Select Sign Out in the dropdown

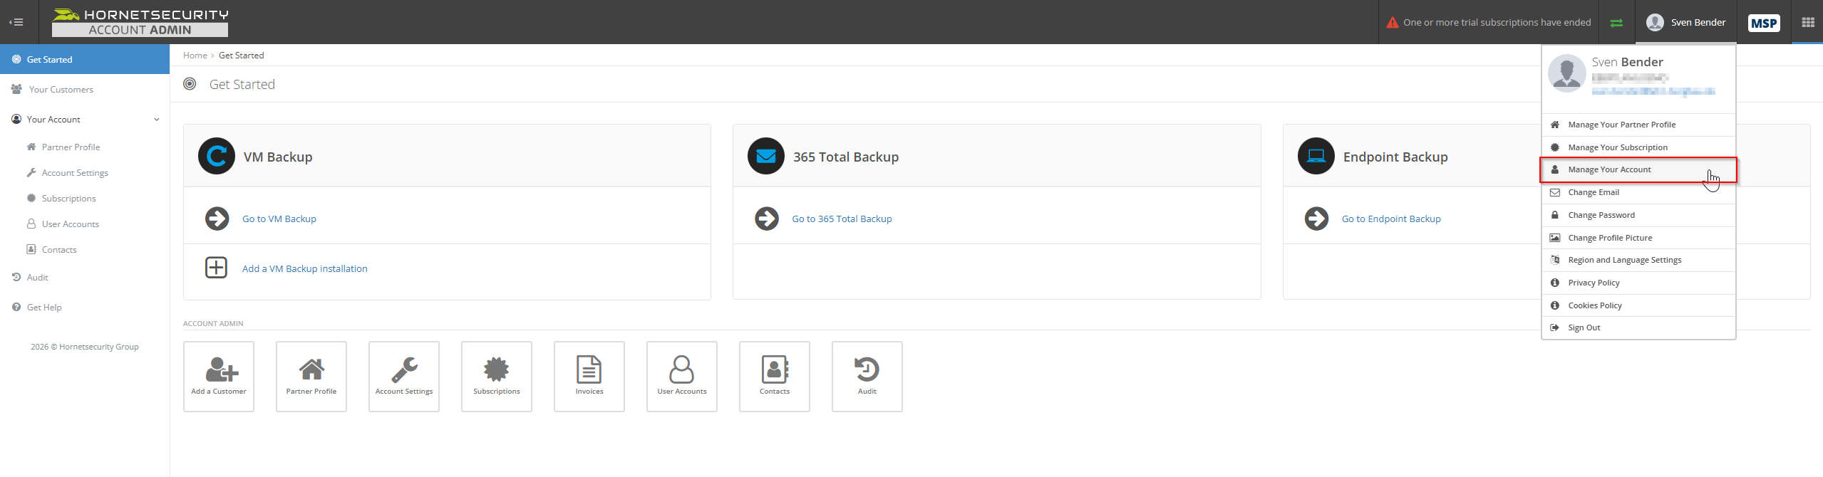(1584, 327)
